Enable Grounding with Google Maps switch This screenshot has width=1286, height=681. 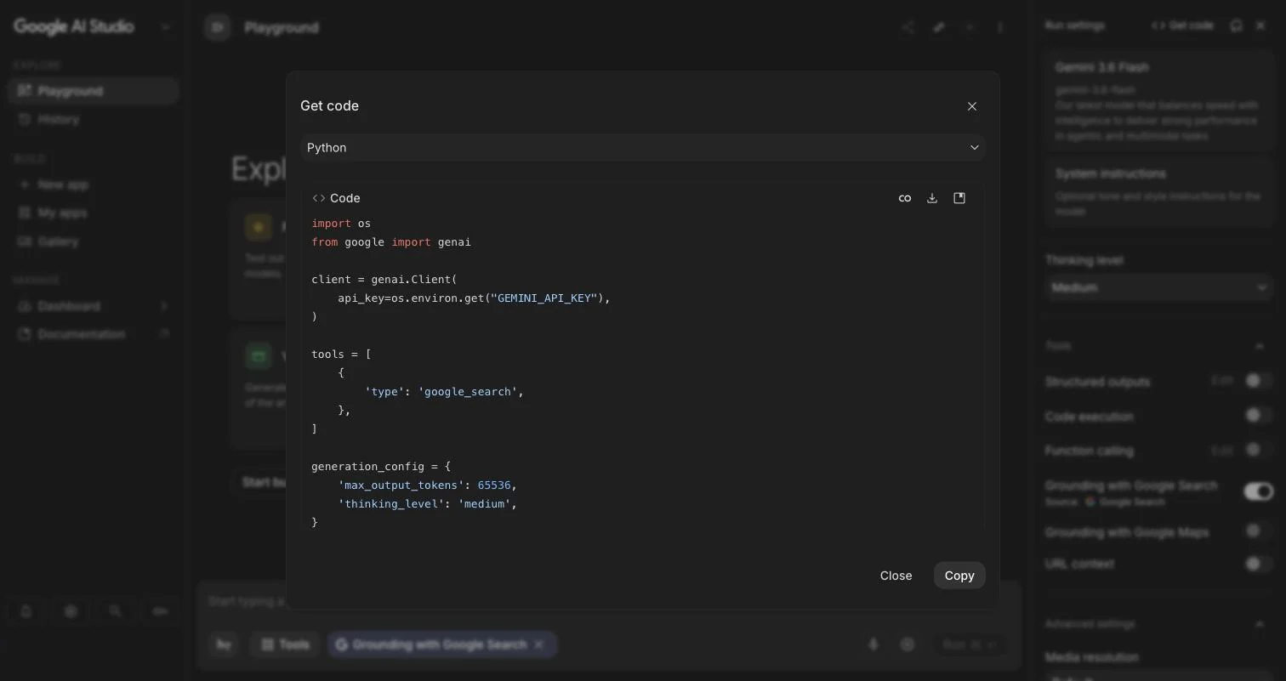[1259, 531]
